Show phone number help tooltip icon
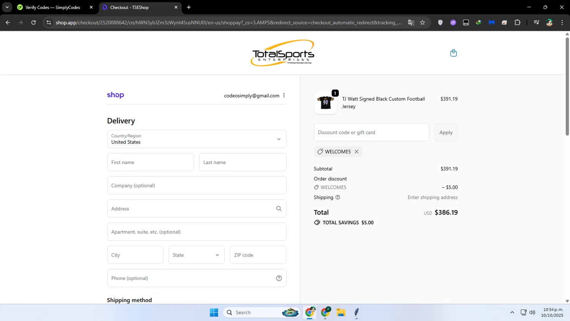 click(279, 278)
